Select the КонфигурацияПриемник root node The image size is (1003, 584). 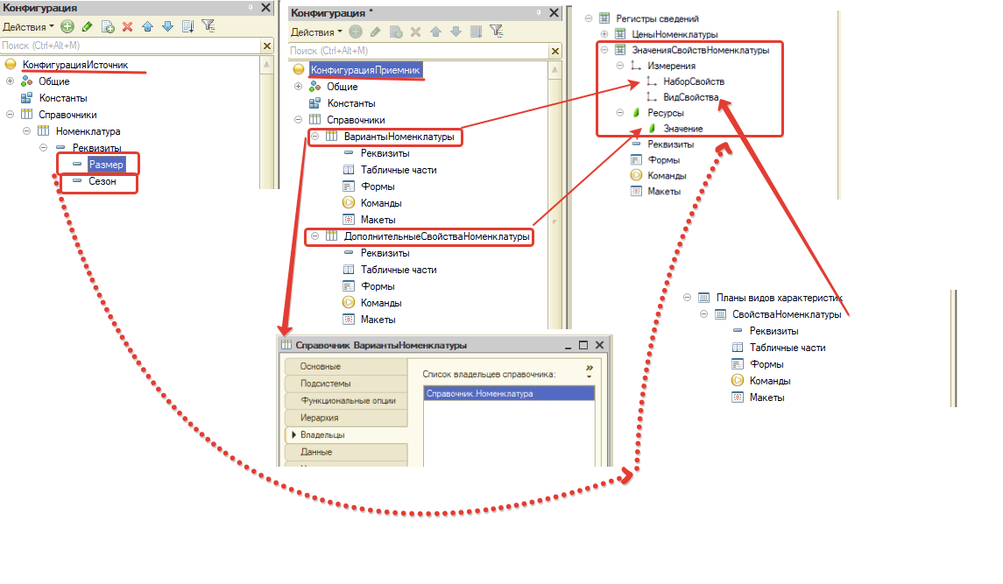pos(365,70)
